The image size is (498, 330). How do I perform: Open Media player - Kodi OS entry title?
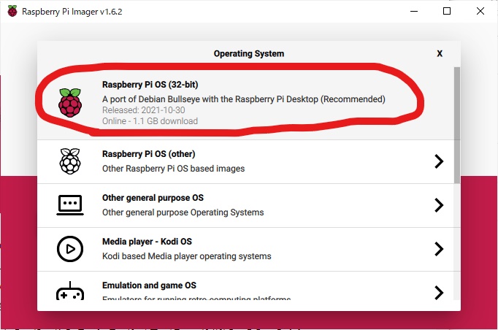[147, 242]
